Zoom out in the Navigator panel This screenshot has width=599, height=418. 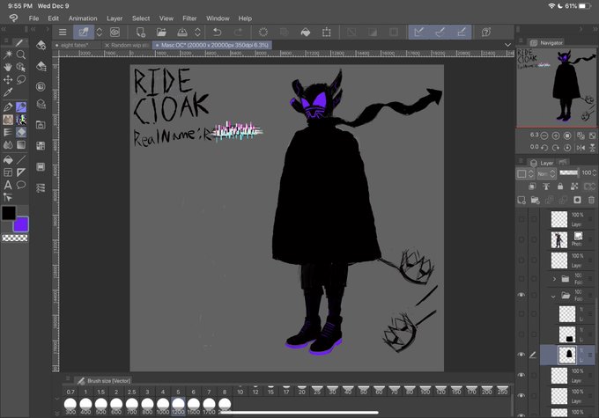point(544,136)
